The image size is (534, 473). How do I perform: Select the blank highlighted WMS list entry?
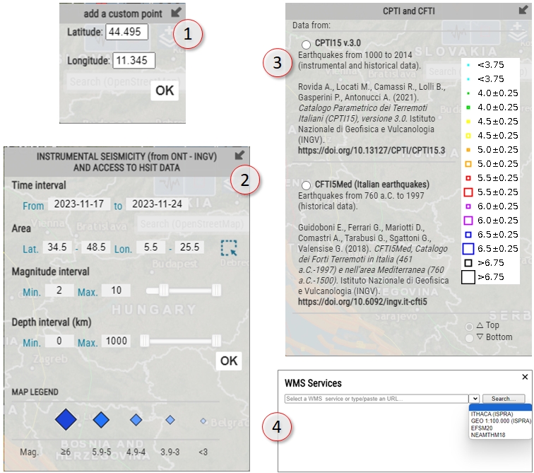coord(500,407)
